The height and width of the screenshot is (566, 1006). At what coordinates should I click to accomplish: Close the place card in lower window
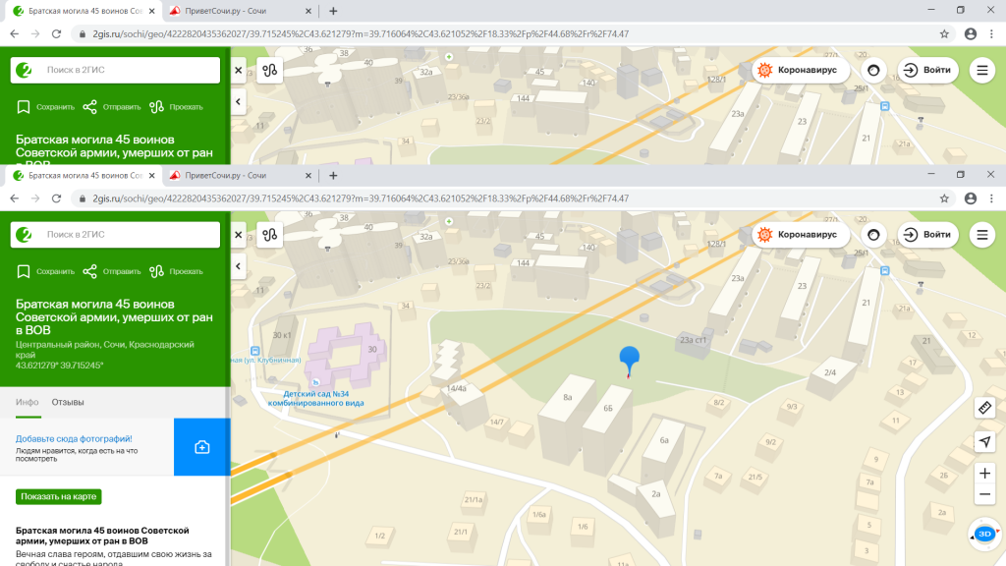tap(238, 235)
